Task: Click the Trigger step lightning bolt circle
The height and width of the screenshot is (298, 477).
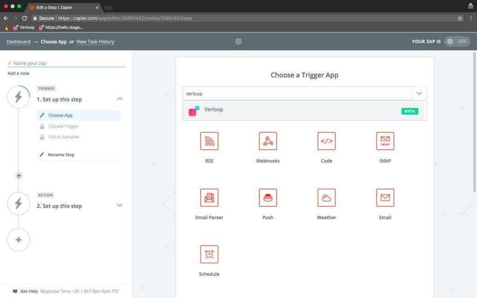Action: point(19,97)
